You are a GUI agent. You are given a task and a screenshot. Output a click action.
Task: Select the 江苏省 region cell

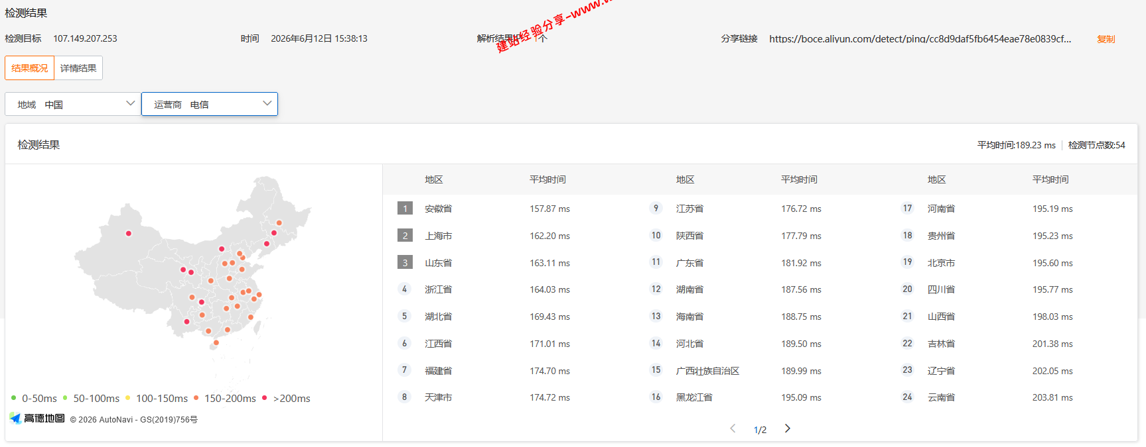pos(689,209)
